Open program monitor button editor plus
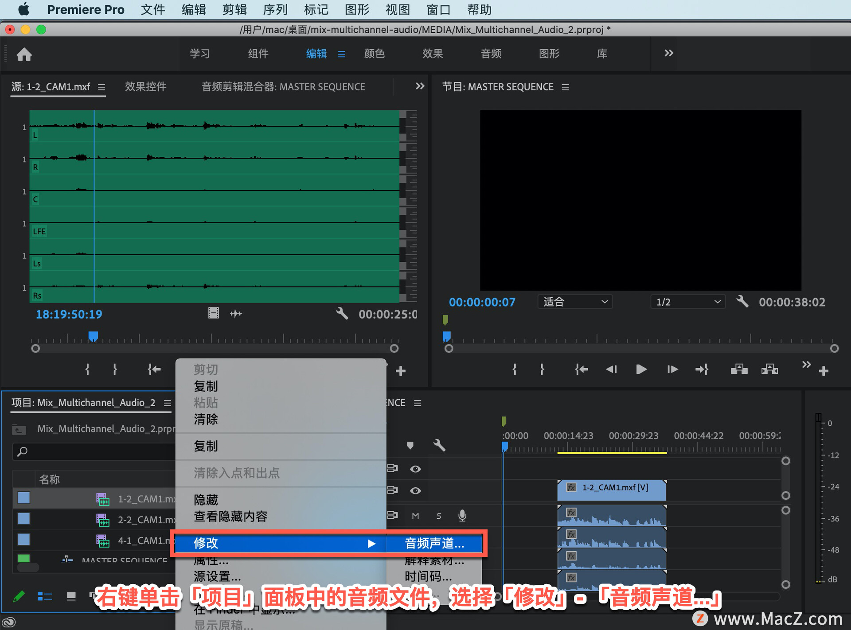This screenshot has height=630, width=851. (x=824, y=371)
